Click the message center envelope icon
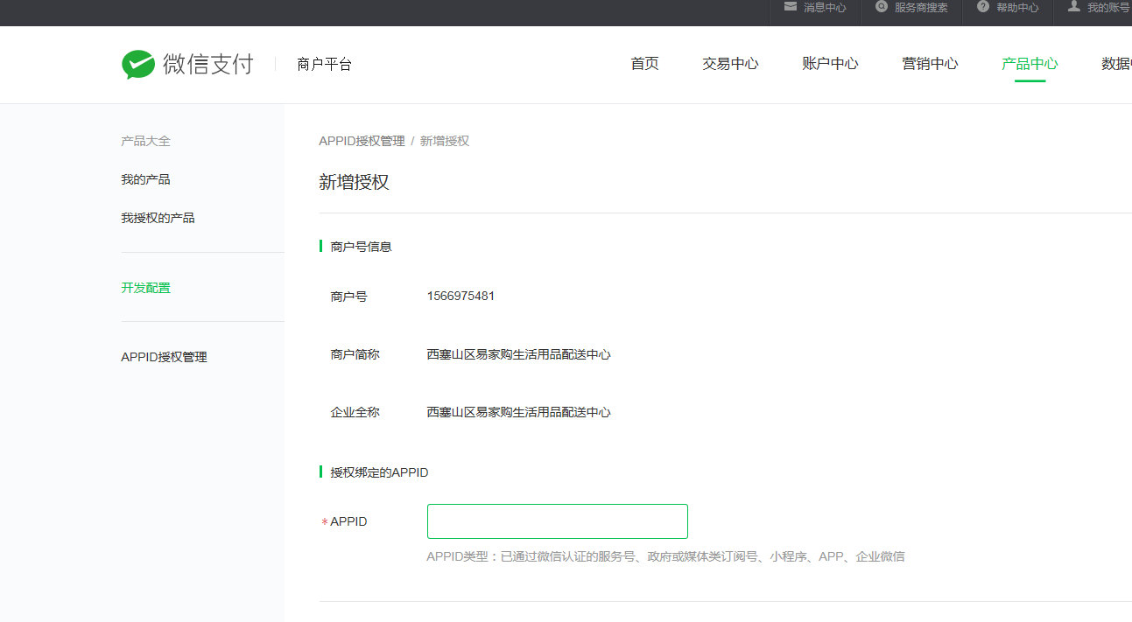 pyautogui.click(x=791, y=6)
